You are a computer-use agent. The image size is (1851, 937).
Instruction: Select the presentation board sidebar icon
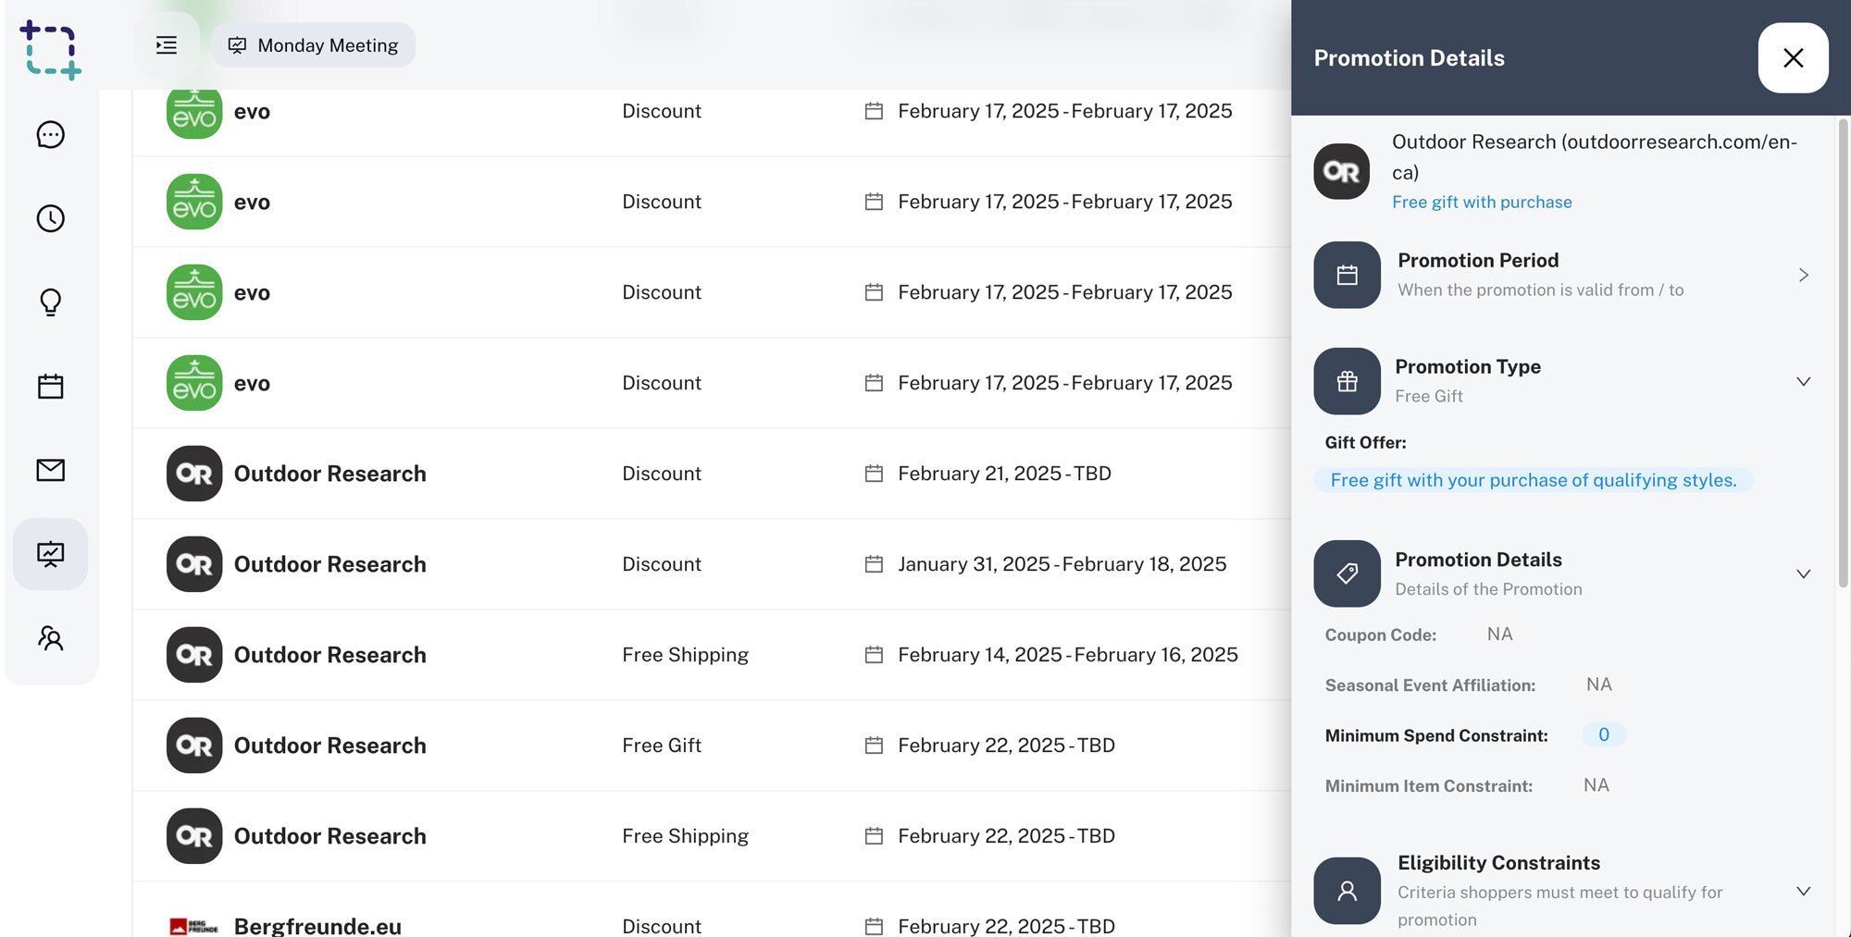50,554
